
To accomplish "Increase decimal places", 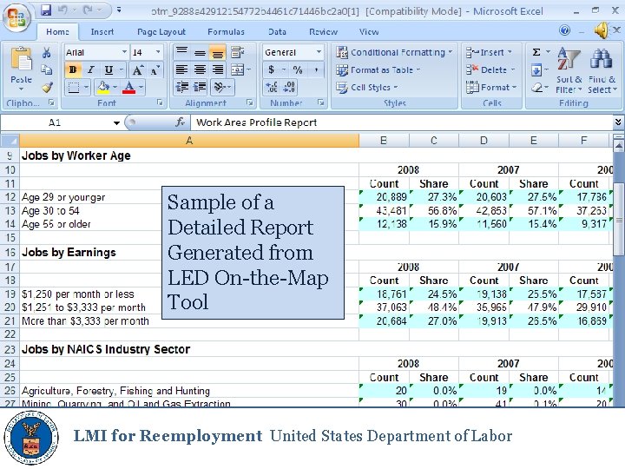I will (272, 87).
